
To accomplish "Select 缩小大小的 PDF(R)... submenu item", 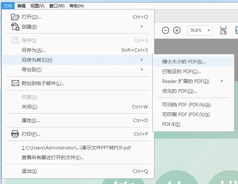I will click(x=193, y=62).
